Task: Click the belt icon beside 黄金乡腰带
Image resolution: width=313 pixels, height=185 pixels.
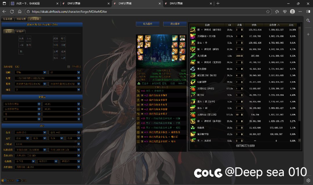Action: pyautogui.click(x=138, y=109)
